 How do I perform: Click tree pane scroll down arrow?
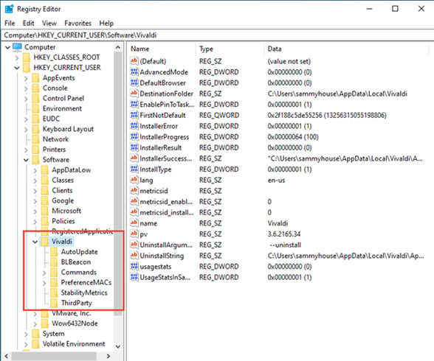(x=118, y=346)
